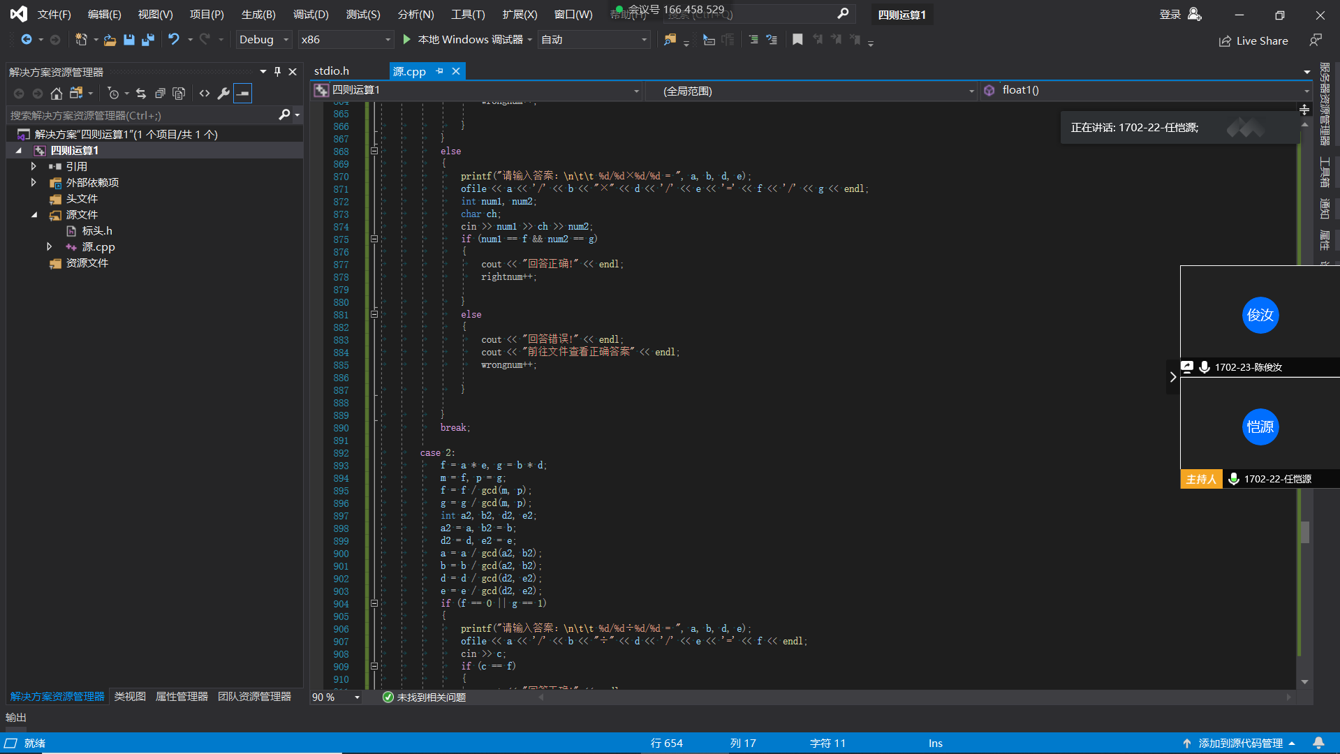Click the editor split-window handle above scrollbar
The width and height of the screenshot is (1340, 754).
coord(1304,110)
